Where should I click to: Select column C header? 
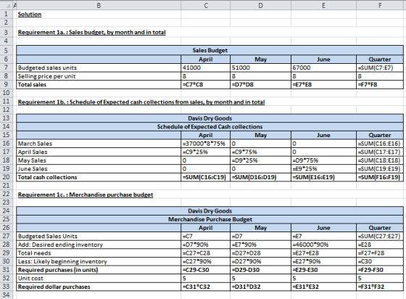206,5
